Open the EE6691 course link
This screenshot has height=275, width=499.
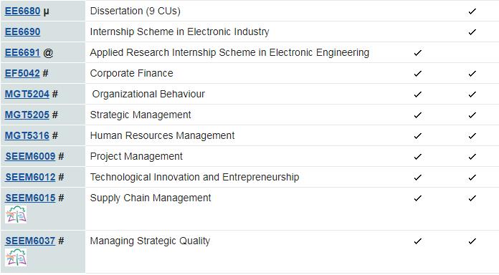point(23,52)
